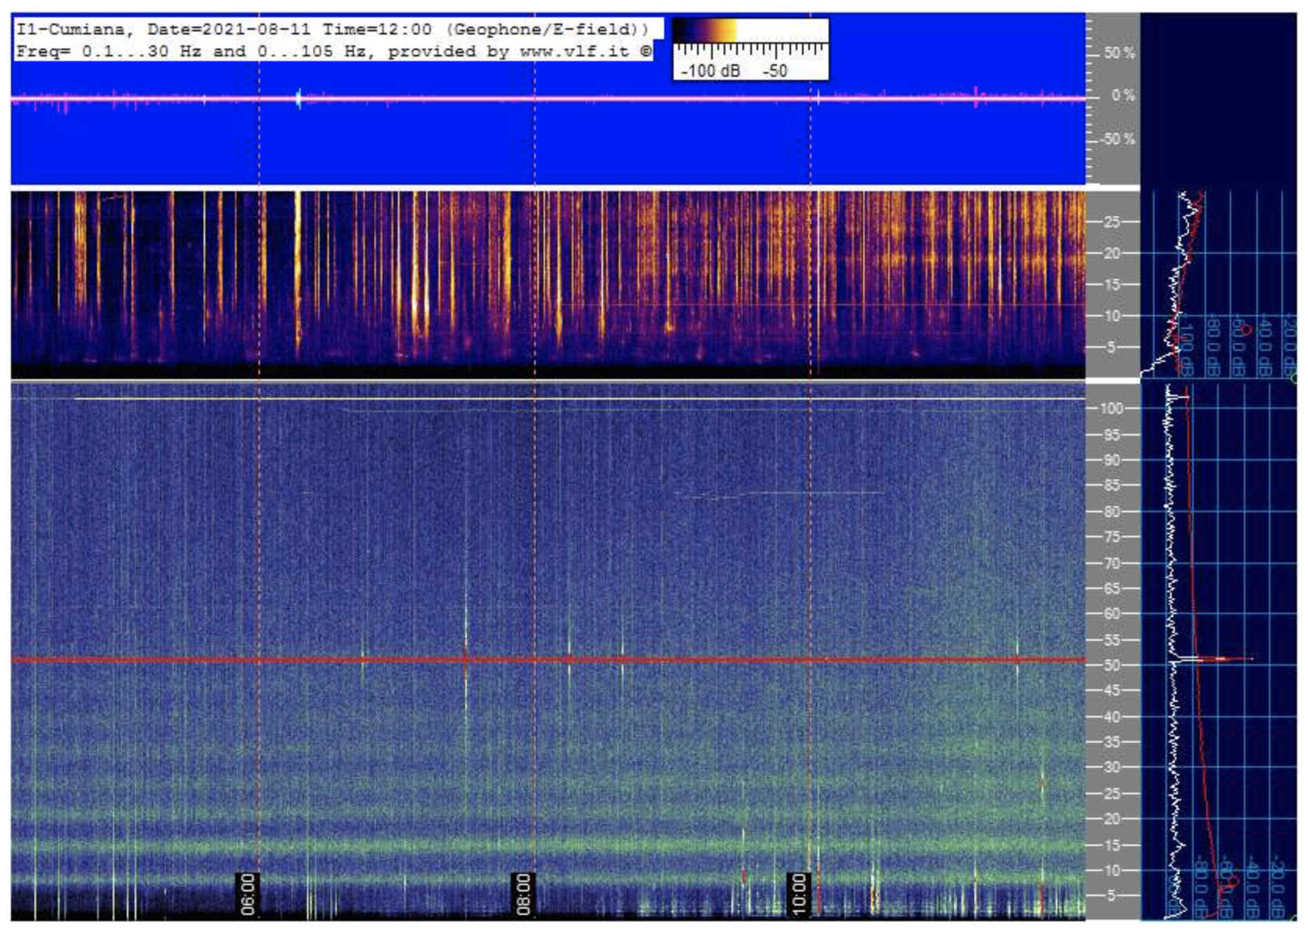Image resolution: width=1308 pixels, height=940 pixels.
Task: Click the 25 Hz label of the upper geophone spectrogram
Action: 1112,222
